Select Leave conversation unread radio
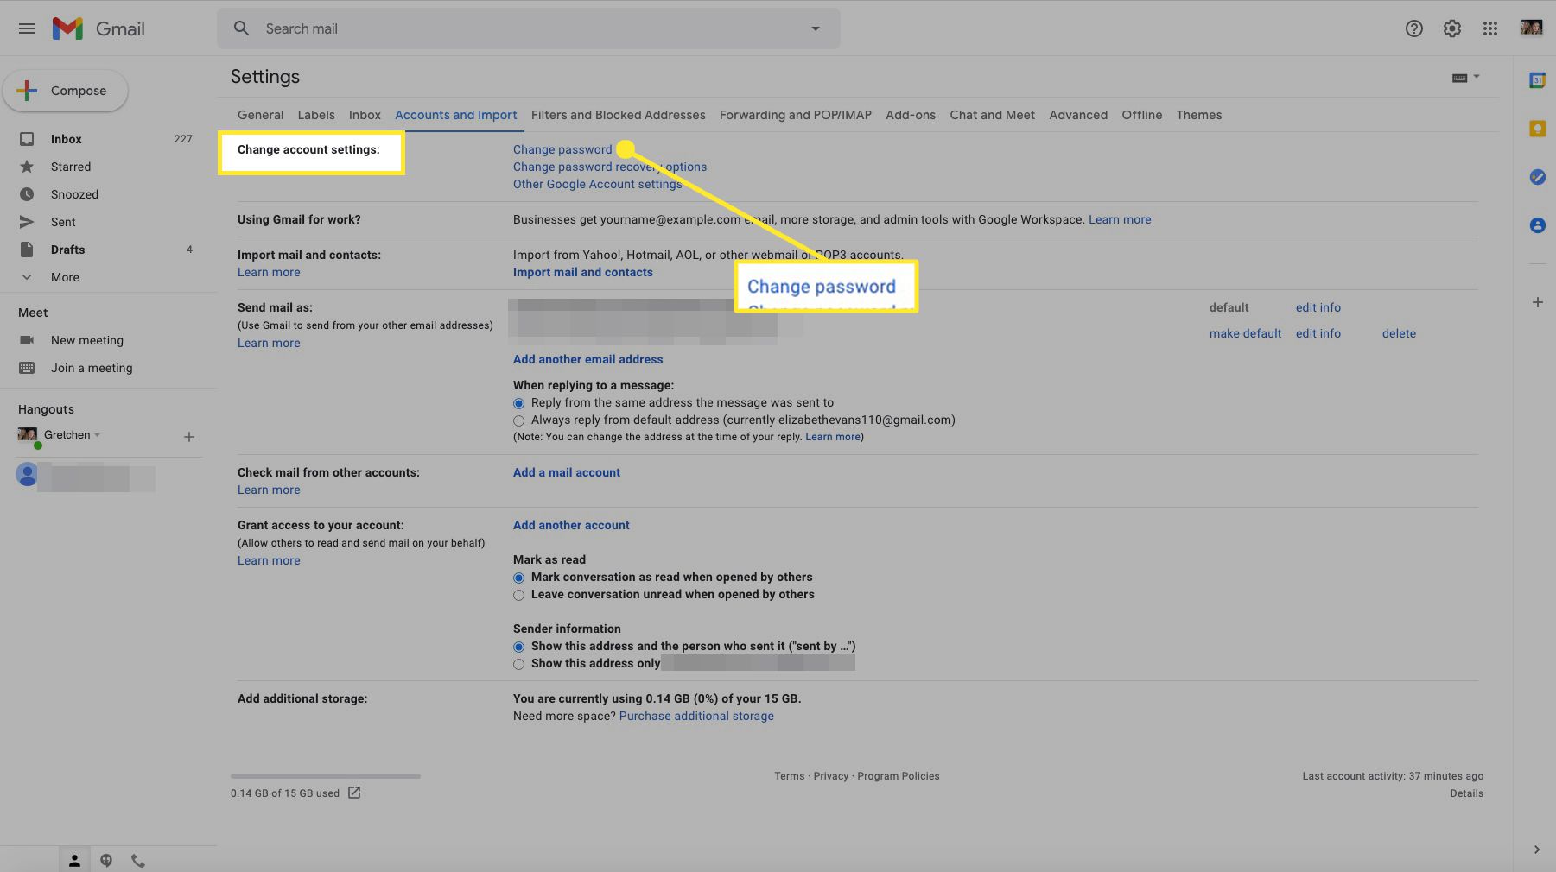The image size is (1556, 872). point(518,595)
